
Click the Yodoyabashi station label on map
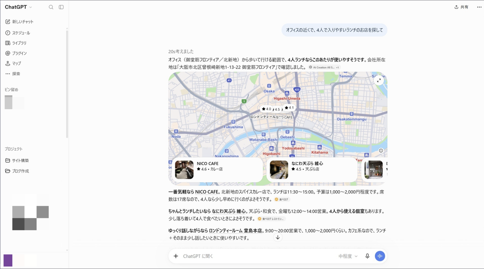pyautogui.click(x=293, y=148)
